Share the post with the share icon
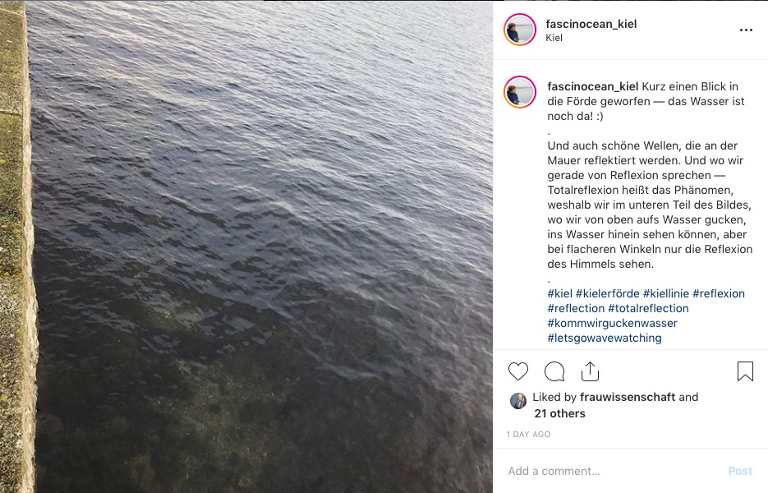This screenshot has height=493, width=768. point(591,371)
